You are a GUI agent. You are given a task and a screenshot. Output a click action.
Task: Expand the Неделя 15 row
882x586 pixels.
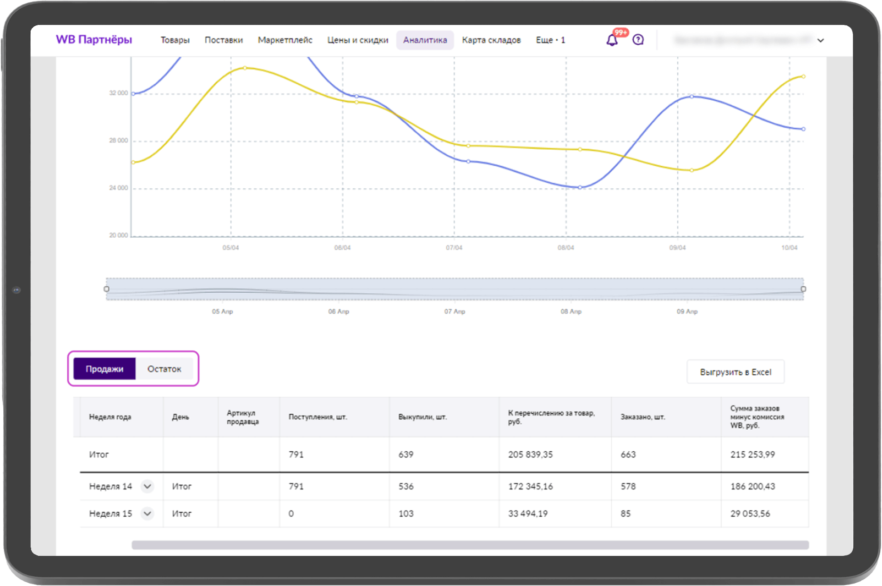click(x=147, y=514)
